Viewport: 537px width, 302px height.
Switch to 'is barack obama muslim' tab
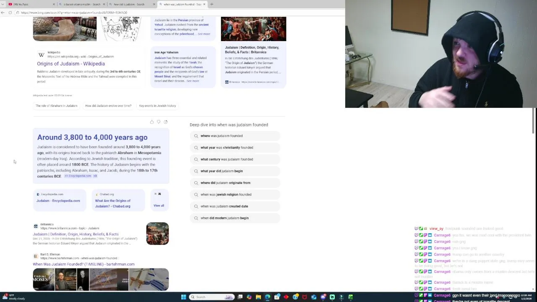[x=82, y=4]
